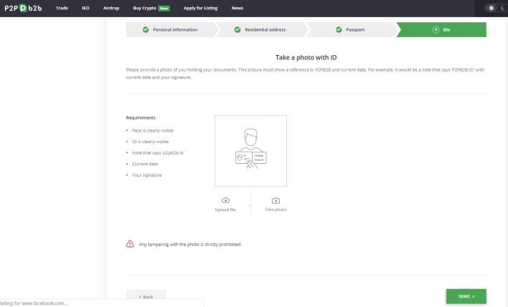The height and width of the screenshot is (307, 508).
Task: Click the red tampering warning triangle icon
Action: pyautogui.click(x=130, y=244)
